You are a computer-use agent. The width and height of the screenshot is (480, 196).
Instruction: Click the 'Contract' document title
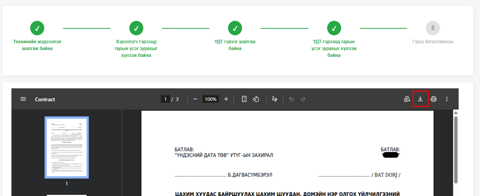pos(45,99)
